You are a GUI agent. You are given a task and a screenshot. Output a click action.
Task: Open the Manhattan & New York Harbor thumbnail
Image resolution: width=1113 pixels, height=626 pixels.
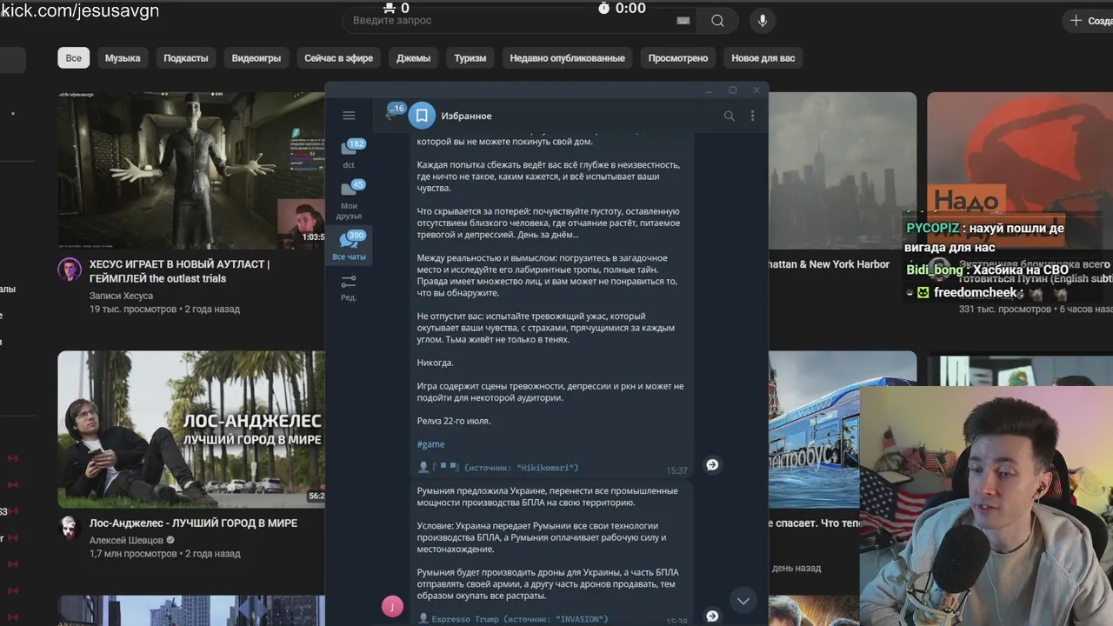842,170
